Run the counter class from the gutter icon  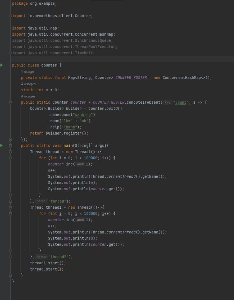tap(2, 65)
